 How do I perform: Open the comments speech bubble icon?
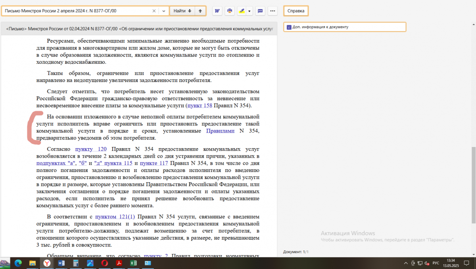(260, 11)
